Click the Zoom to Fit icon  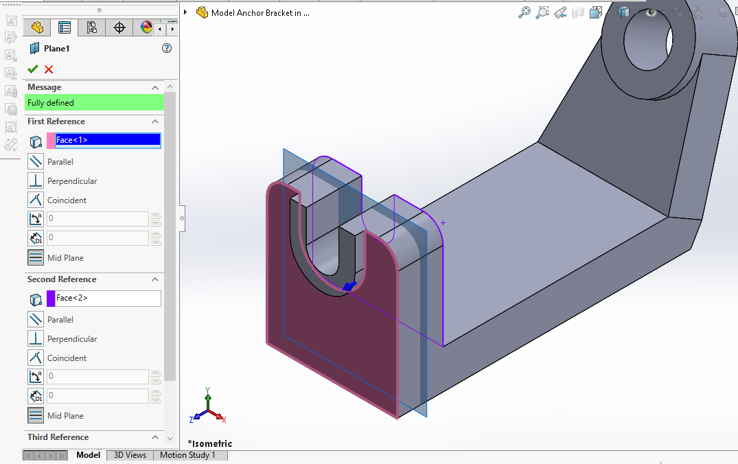pos(524,12)
